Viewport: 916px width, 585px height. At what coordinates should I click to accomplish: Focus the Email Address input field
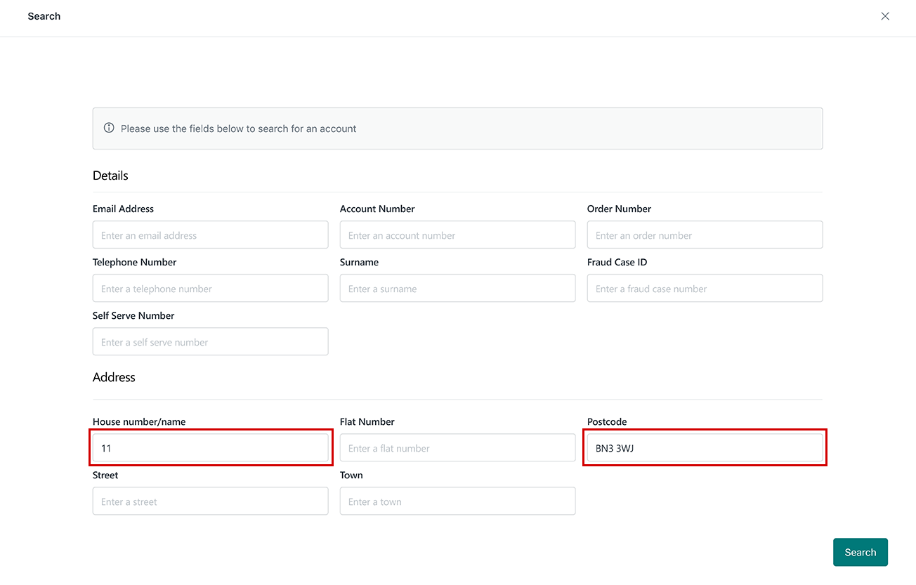point(210,235)
